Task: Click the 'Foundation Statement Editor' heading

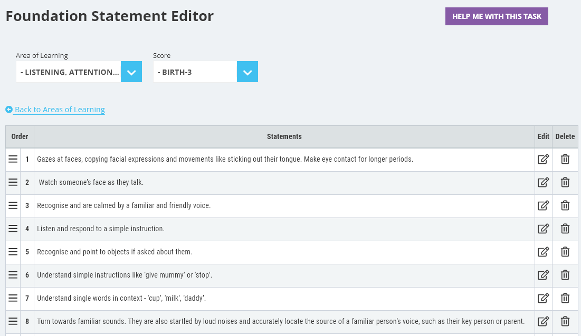Action: pyautogui.click(x=110, y=16)
